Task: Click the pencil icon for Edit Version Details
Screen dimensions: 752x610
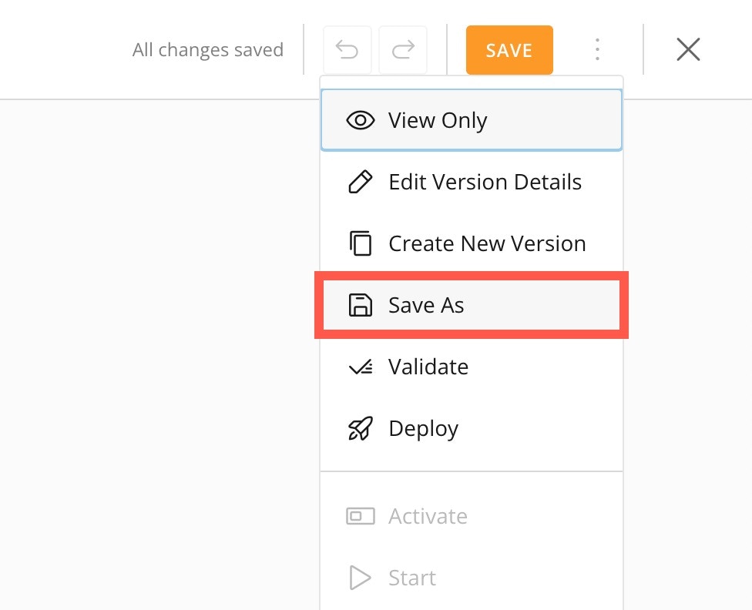Action: pos(360,182)
